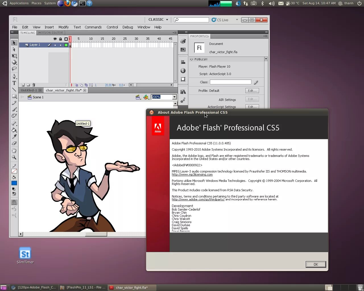Open the Properties panel options menu
The image size is (364, 291).
click(266, 36)
